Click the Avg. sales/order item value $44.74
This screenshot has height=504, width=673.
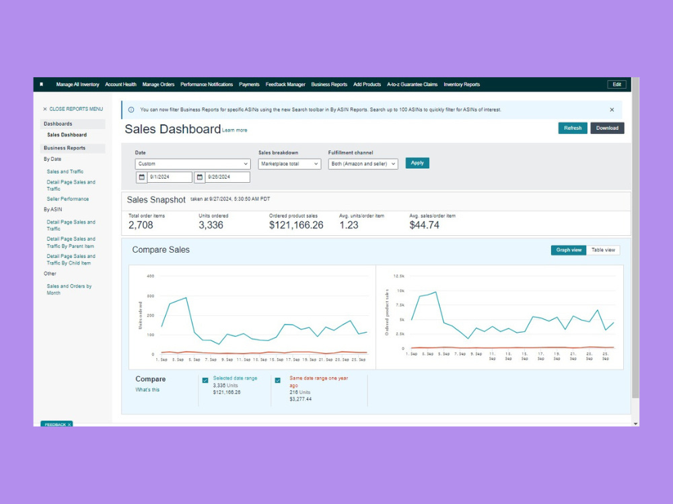[424, 225]
